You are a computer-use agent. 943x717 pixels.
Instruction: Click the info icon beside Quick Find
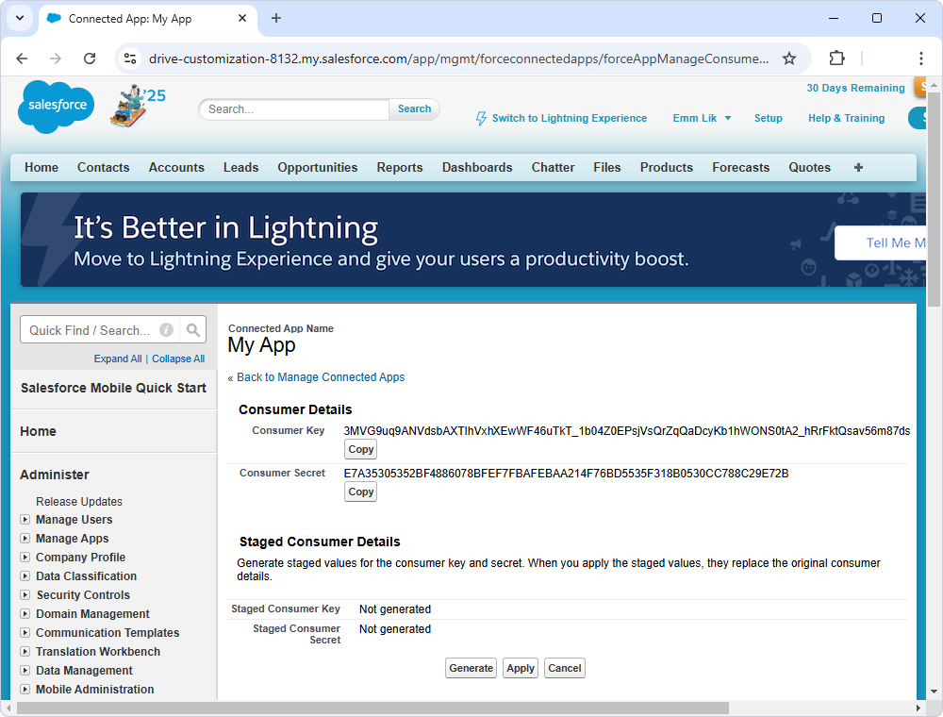pyautogui.click(x=166, y=329)
